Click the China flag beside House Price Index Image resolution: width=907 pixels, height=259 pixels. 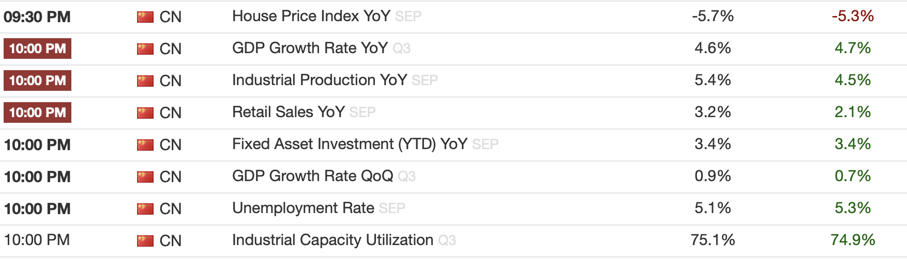pos(145,17)
